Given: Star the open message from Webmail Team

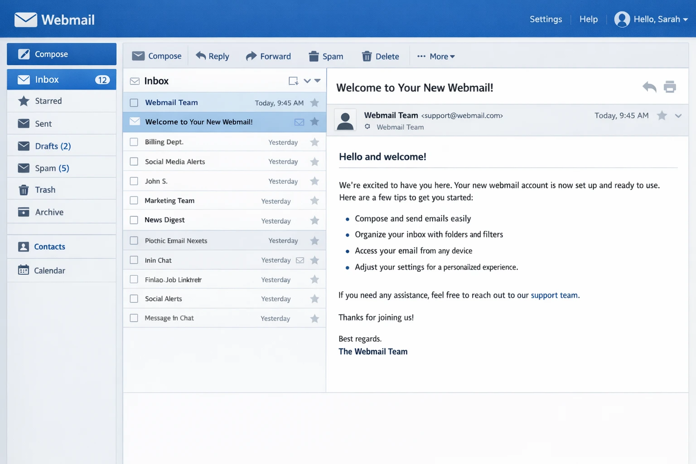Looking at the screenshot, I should click(662, 116).
